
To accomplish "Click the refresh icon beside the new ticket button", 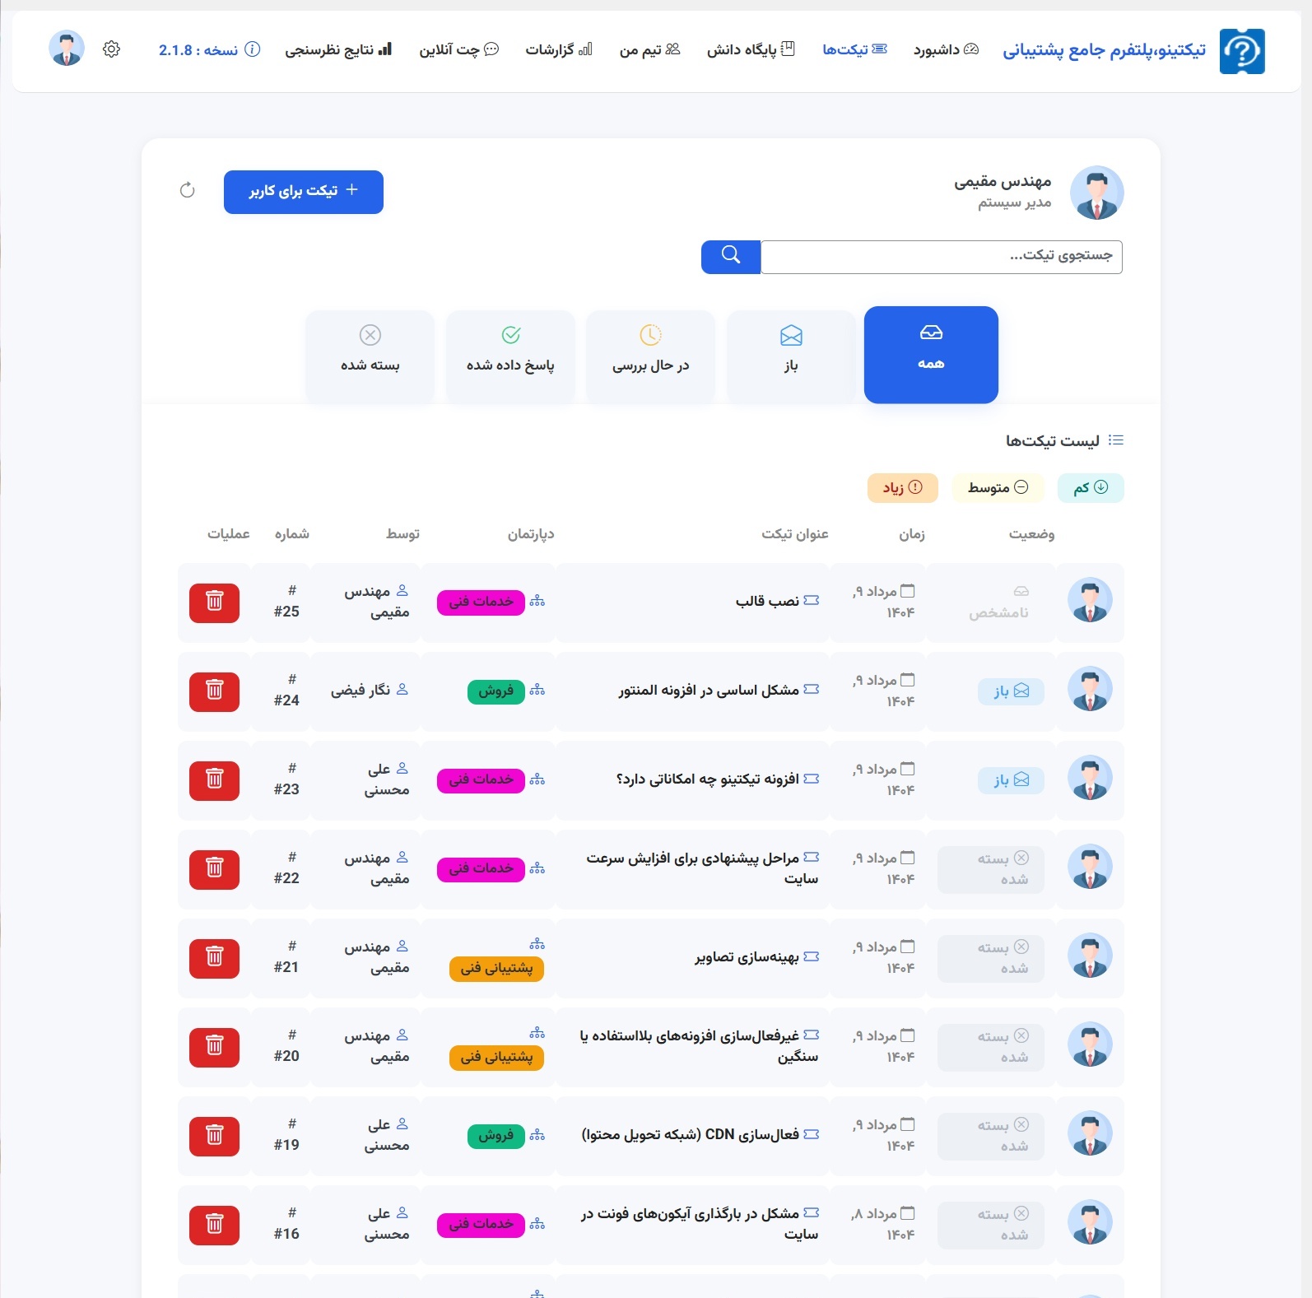I will pos(187,190).
